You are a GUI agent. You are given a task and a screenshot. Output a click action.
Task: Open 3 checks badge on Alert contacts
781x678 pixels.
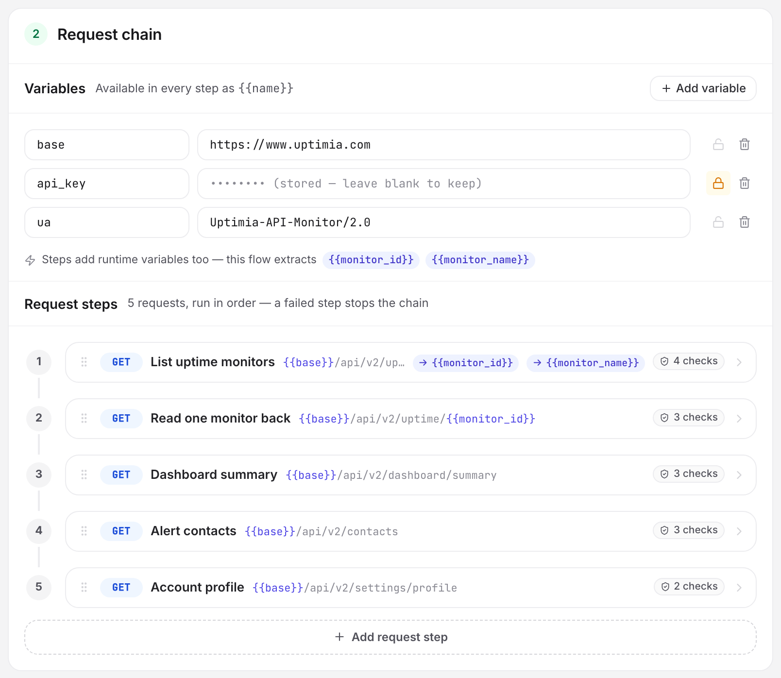pos(689,530)
